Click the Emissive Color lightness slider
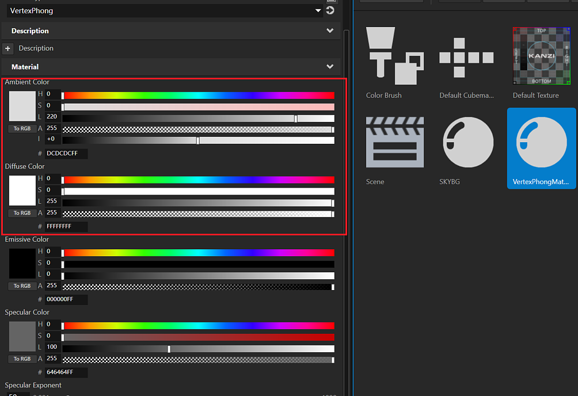Image resolution: width=578 pixels, height=396 pixels. tap(198, 276)
